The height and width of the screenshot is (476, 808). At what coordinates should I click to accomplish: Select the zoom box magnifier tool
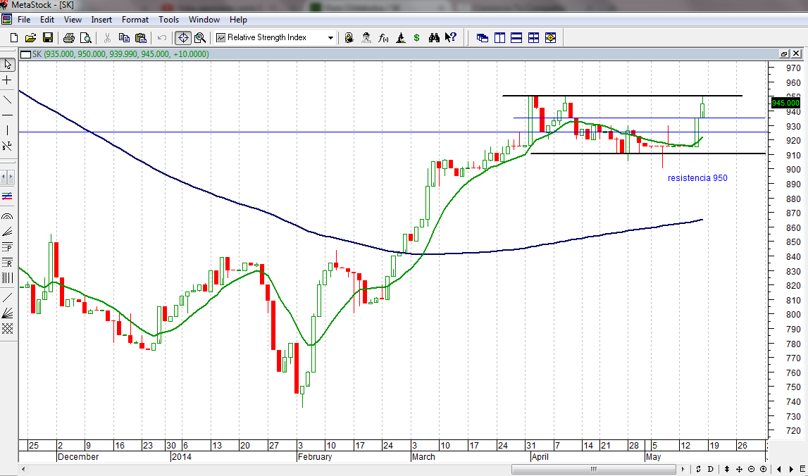[x=200, y=37]
